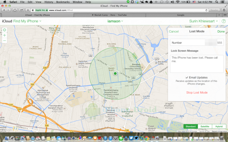Expand the Surin Khiewsart account menu
Screen dimensions: 228x142
(203, 21)
